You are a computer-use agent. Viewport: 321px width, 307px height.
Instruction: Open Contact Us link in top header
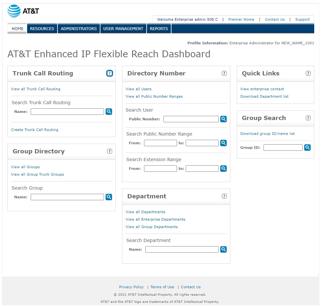click(x=274, y=19)
